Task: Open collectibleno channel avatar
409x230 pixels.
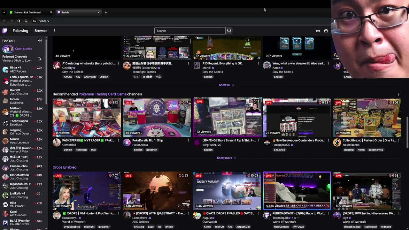Action: coord(337,142)
